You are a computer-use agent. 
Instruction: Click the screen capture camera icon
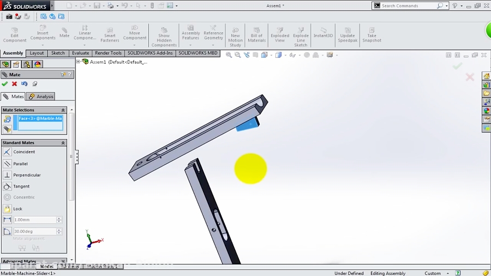[9, 16]
